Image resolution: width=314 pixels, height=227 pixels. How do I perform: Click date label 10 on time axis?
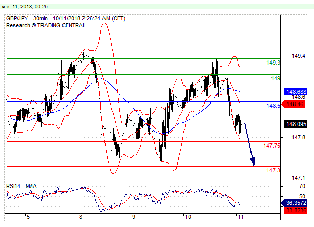pos(187,217)
